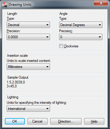Confirm the settings with the OK button
Screen dimensions: 110x129
tap(15, 121)
